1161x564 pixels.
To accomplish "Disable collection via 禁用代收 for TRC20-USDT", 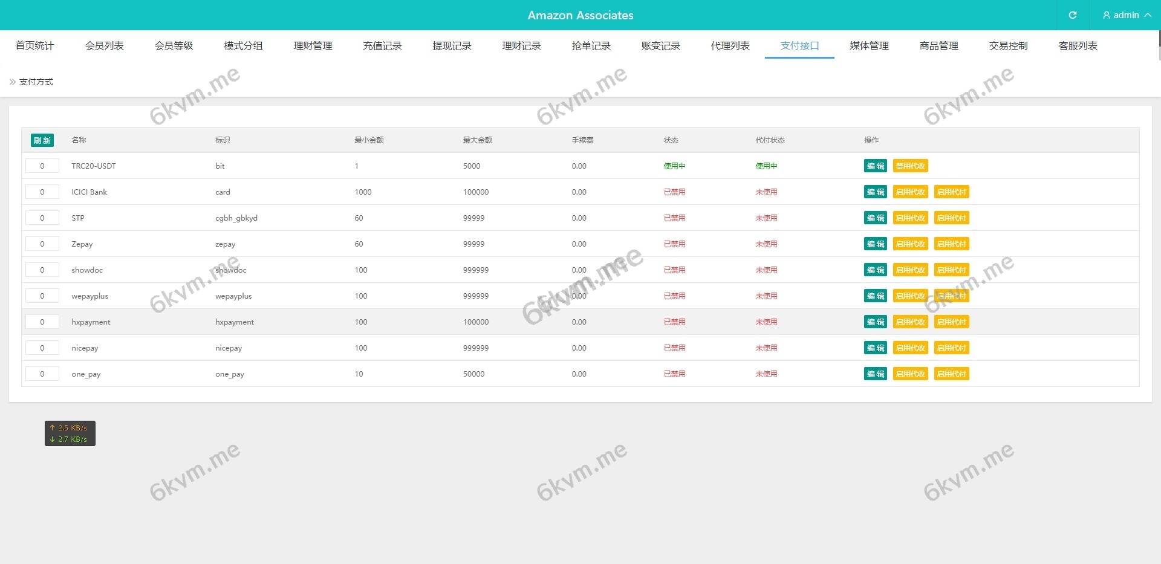I will (x=910, y=166).
